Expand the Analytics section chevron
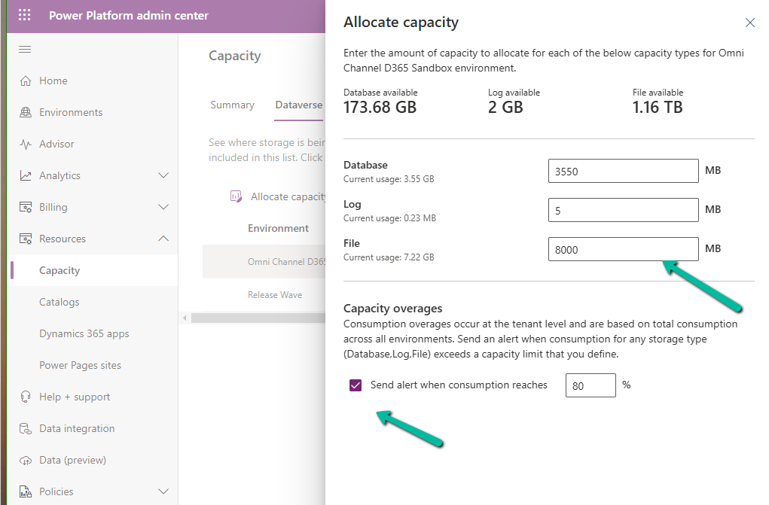 (163, 176)
